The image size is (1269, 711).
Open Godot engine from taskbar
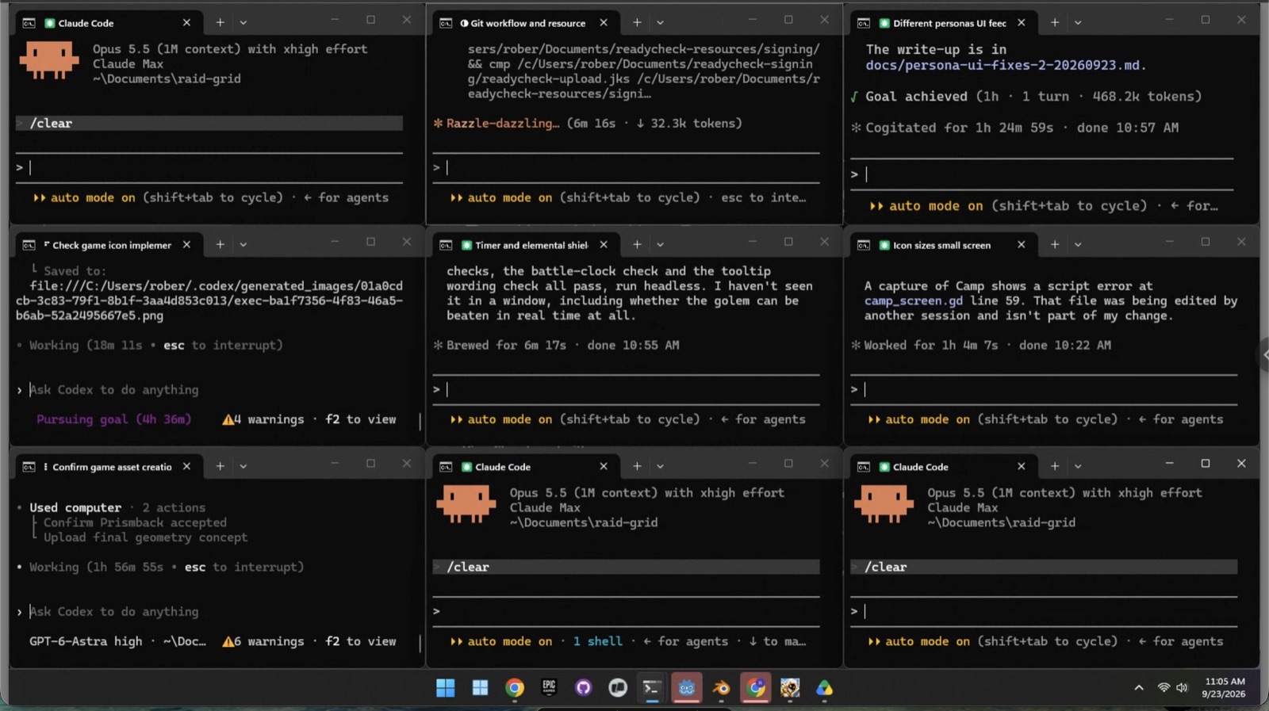tap(687, 688)
